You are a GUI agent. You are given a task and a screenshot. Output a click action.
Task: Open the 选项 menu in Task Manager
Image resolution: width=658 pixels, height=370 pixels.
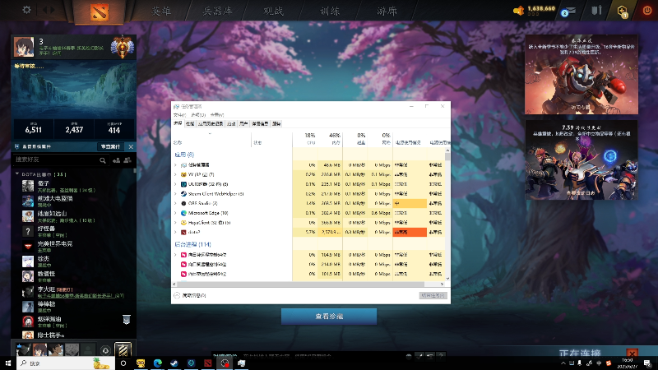(198, 115)
